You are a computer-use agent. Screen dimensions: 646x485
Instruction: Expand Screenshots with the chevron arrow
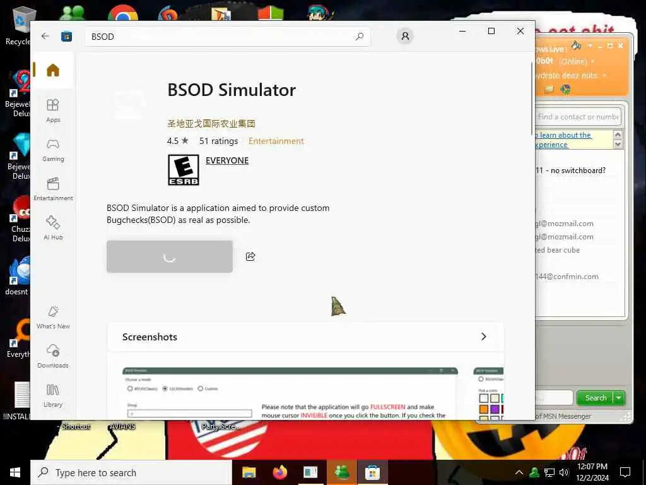(x=484, y=337)
